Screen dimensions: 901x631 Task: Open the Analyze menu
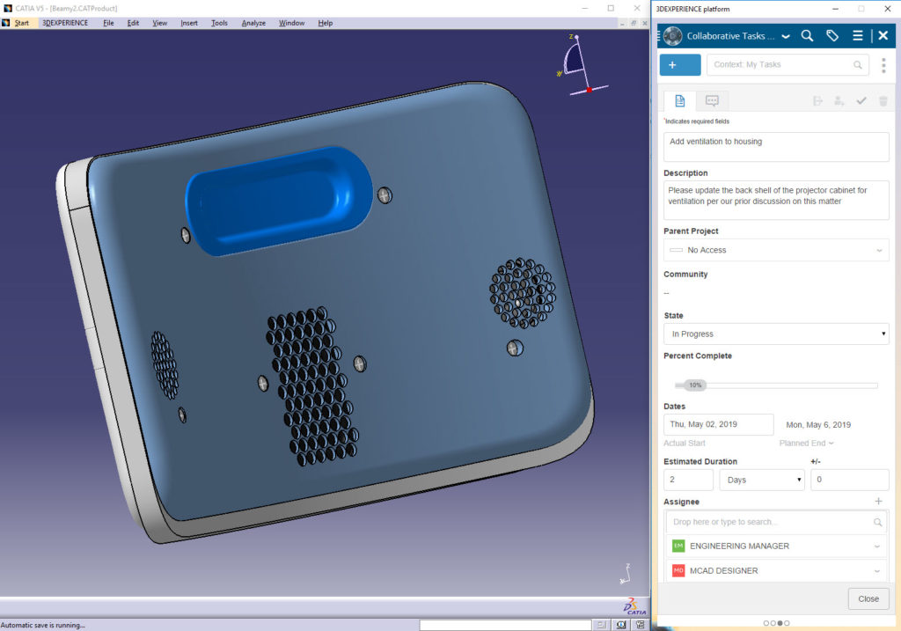pos(253,23)
